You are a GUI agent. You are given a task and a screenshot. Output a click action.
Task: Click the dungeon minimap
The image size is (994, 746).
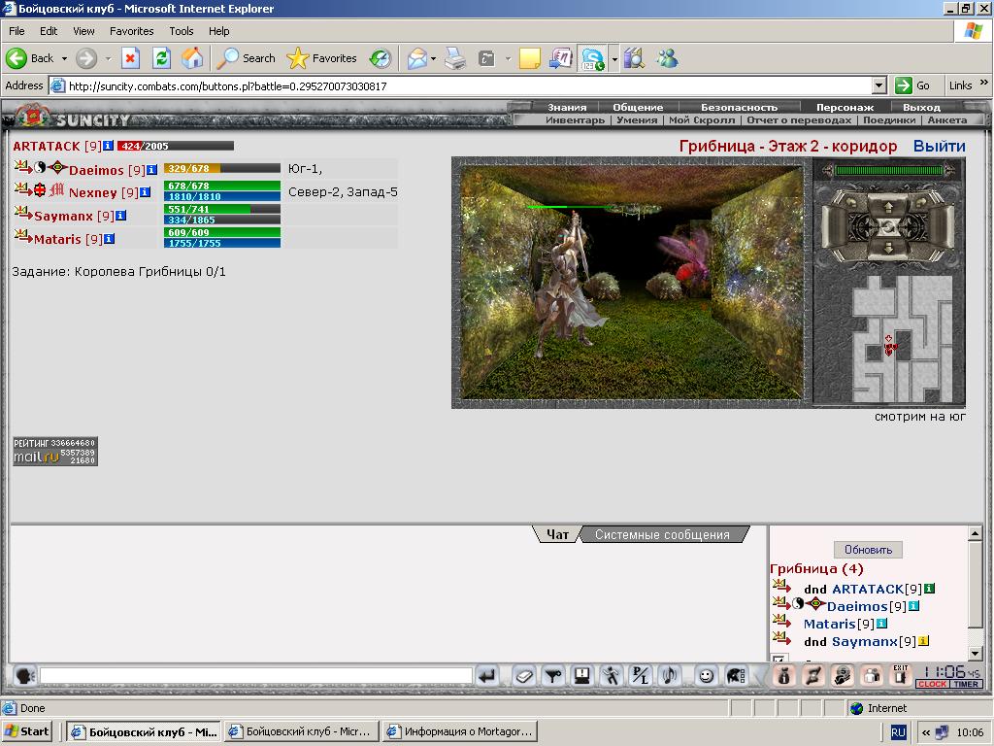(x=902, y=339)
